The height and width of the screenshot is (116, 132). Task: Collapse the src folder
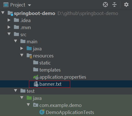tap(9, 34)
